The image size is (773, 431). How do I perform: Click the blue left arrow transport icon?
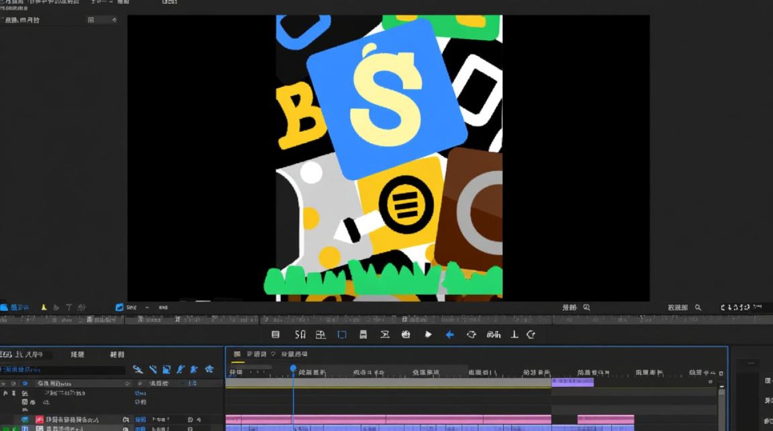pos(450,334)
